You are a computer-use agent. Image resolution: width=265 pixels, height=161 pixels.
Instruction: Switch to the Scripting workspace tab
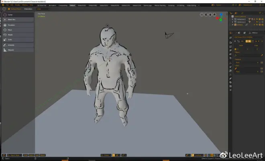[171, 5]
